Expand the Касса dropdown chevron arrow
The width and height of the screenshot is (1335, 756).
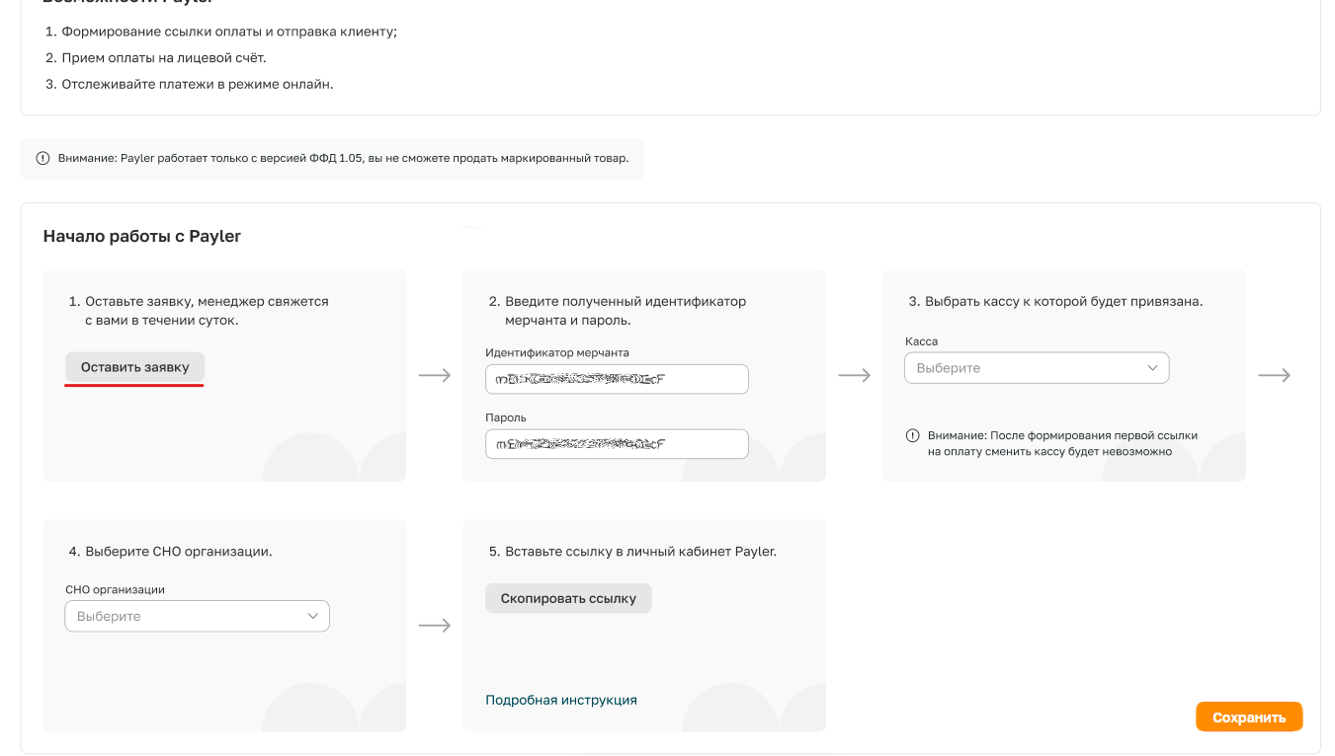coord(1152,368)
